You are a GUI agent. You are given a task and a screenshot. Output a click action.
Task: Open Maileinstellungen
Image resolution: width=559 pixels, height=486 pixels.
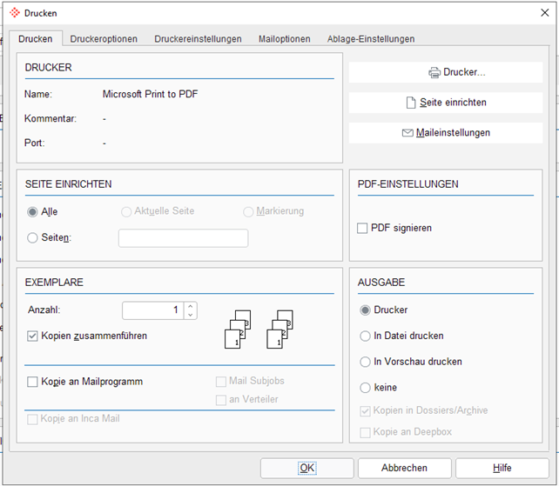446,133
